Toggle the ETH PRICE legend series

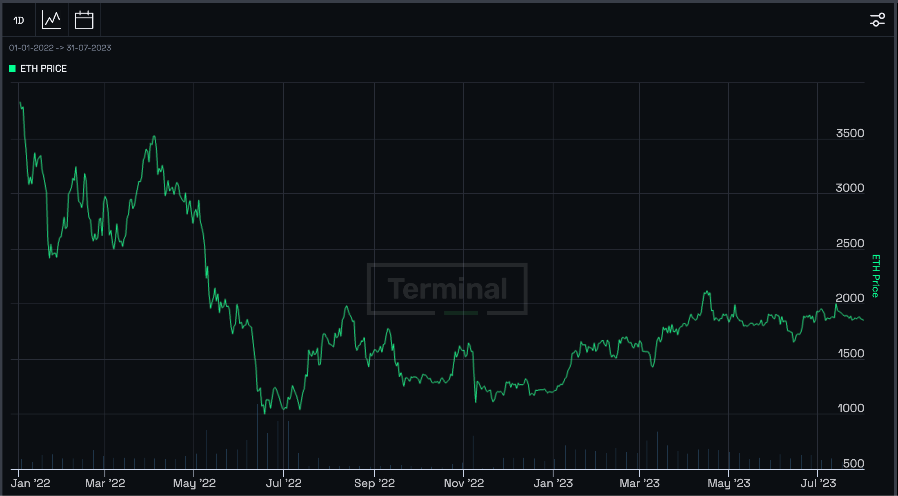tap(38, 69)
